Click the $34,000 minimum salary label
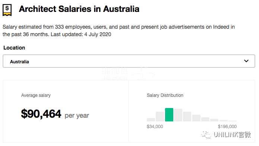The image size is (259, 146). tap(155, 127)
